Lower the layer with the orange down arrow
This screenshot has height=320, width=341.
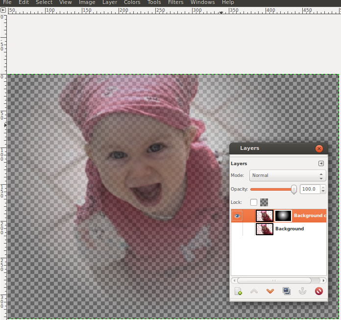(270, 292)
